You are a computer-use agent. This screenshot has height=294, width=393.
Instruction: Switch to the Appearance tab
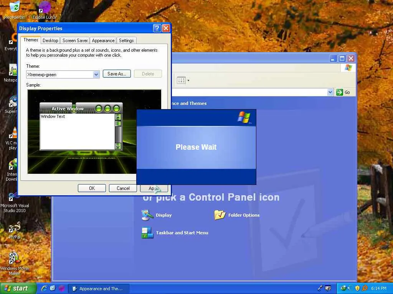coord(103,41)
